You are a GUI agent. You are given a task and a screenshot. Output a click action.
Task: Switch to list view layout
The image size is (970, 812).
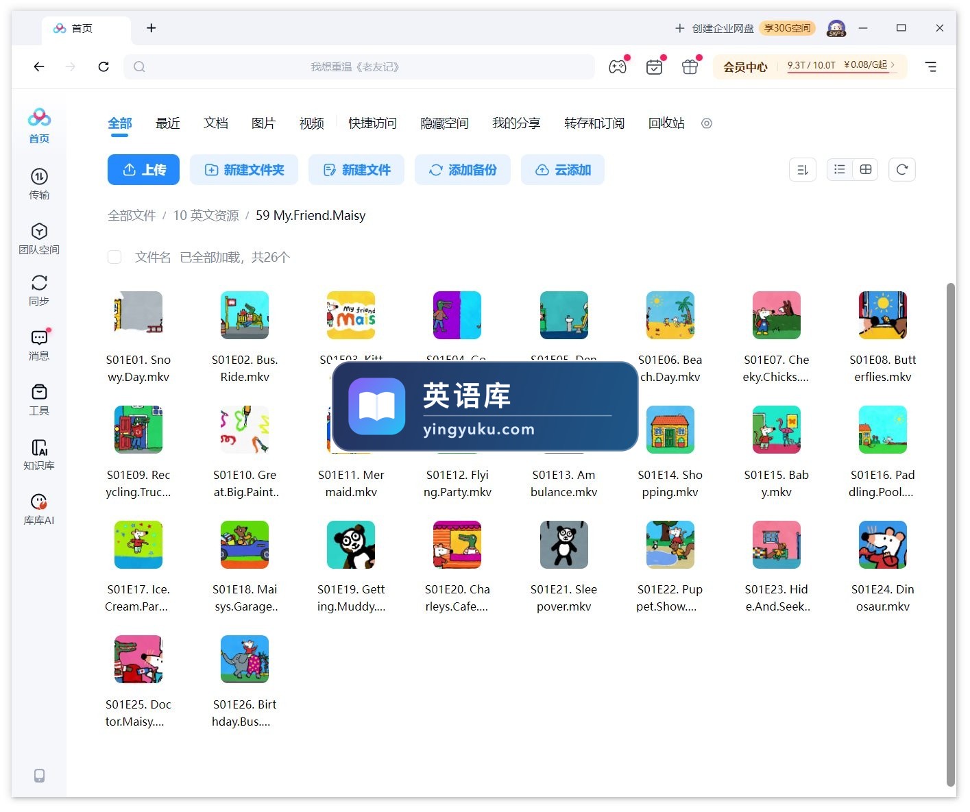[840, 169]
